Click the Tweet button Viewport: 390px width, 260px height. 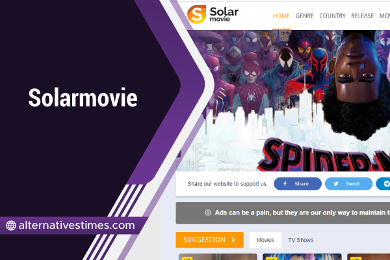click(348, 184)
